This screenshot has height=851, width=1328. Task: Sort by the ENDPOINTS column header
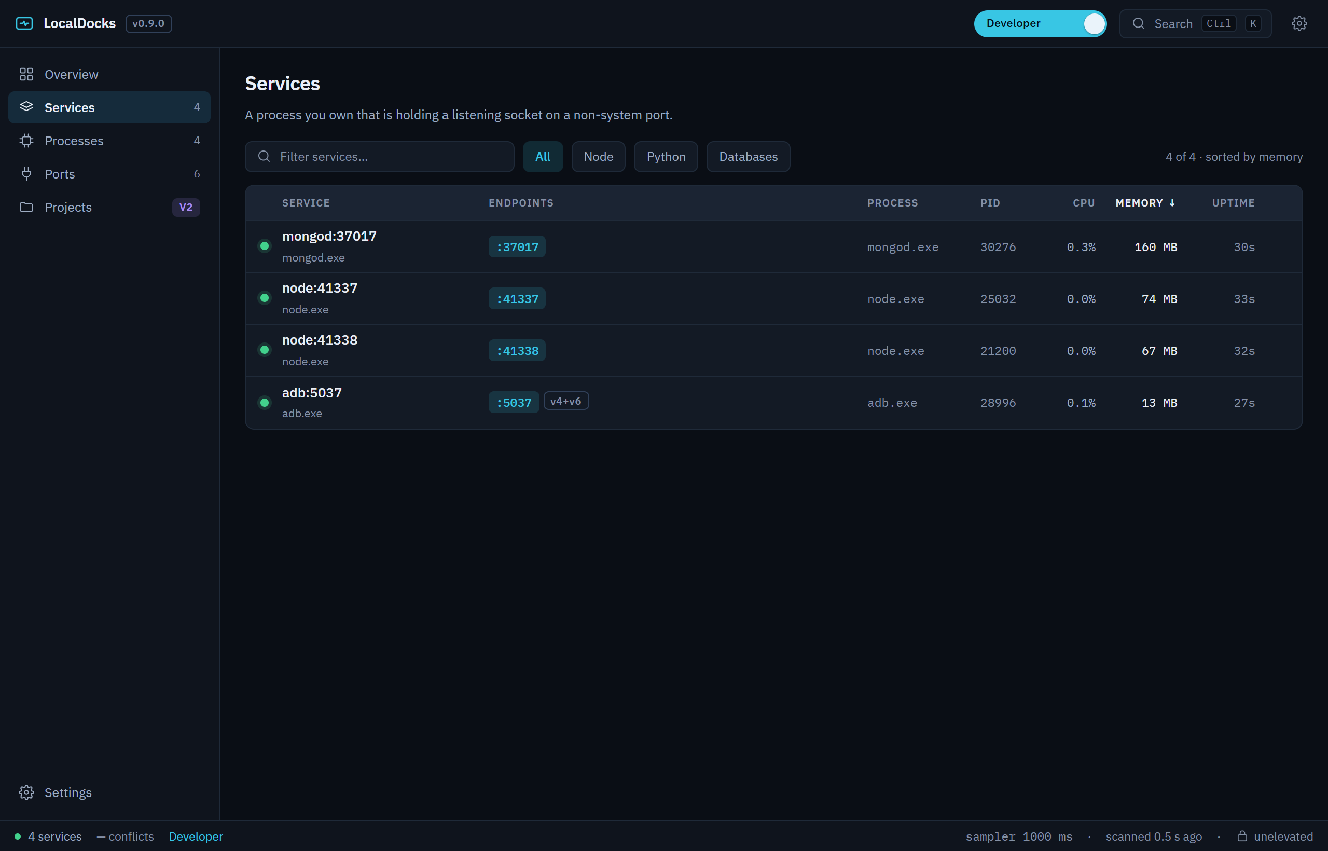coord(521,203)
